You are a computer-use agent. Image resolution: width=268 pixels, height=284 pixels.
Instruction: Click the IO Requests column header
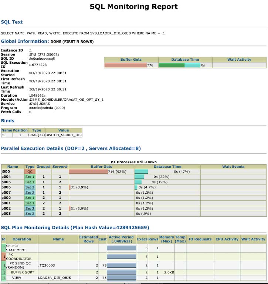pos(200,239)
